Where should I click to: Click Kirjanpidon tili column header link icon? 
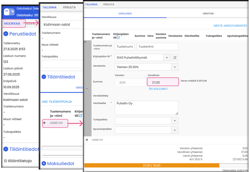(x=119, y=38)
